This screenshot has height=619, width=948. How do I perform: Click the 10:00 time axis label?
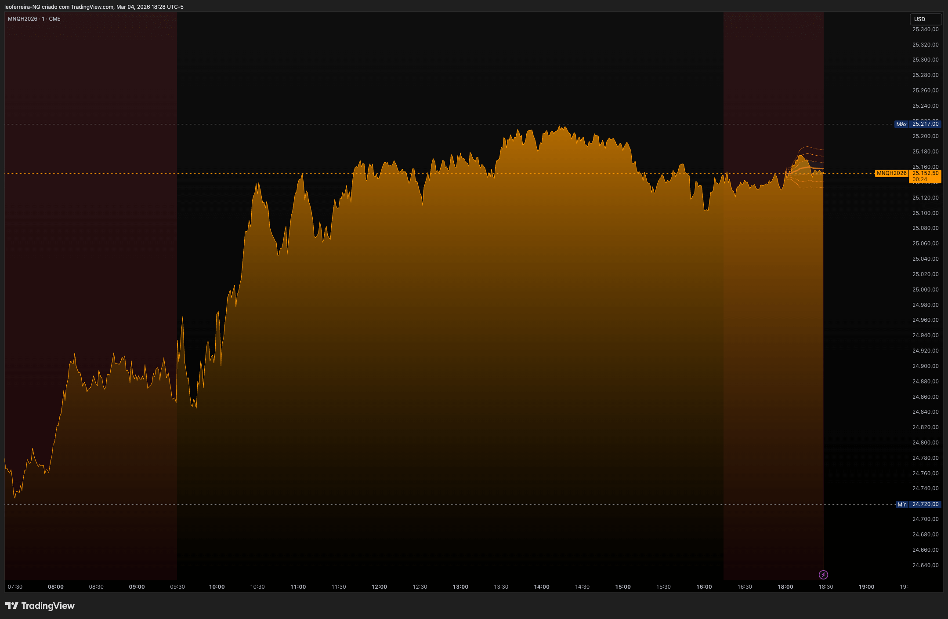[217, 587]
